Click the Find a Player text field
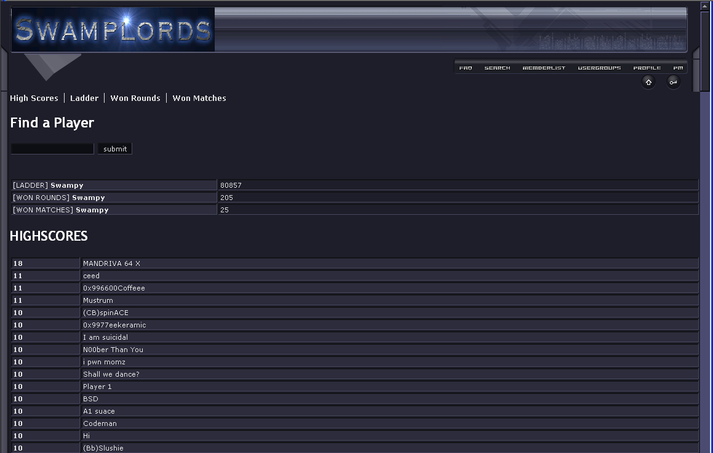This screenshot has width=713, height=453. (x=52, y=149)
